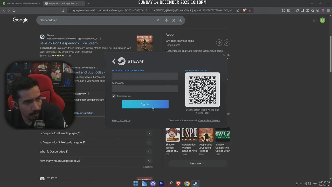
Task: Open the Help, I can't sign in link
Action: click(121, 121)
